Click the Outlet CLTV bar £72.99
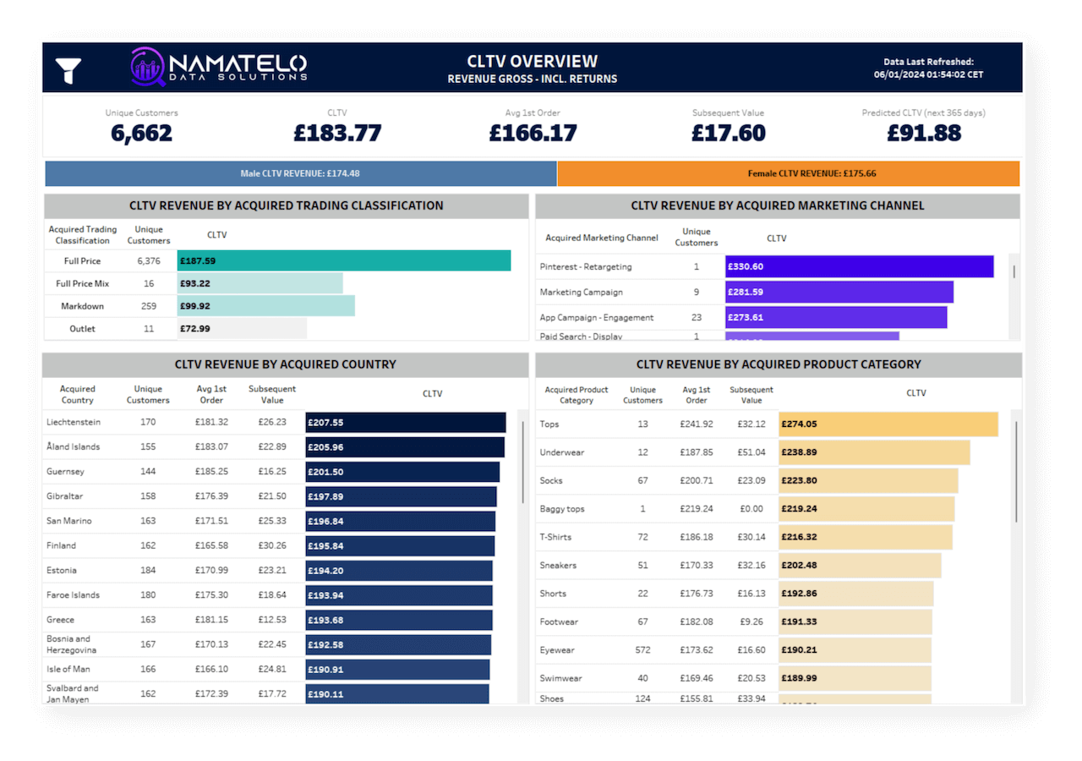This screenshot has height=761, width=1082. (242, 328)
